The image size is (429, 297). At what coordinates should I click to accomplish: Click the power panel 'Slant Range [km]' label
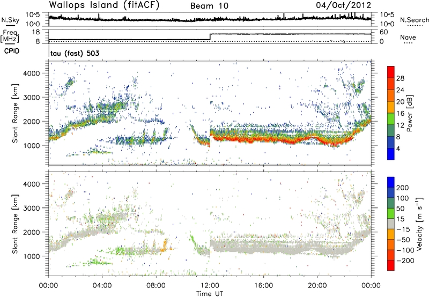[15, 113]
